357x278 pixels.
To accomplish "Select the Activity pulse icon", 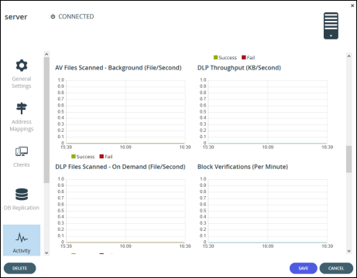I will tap(22, 238).
